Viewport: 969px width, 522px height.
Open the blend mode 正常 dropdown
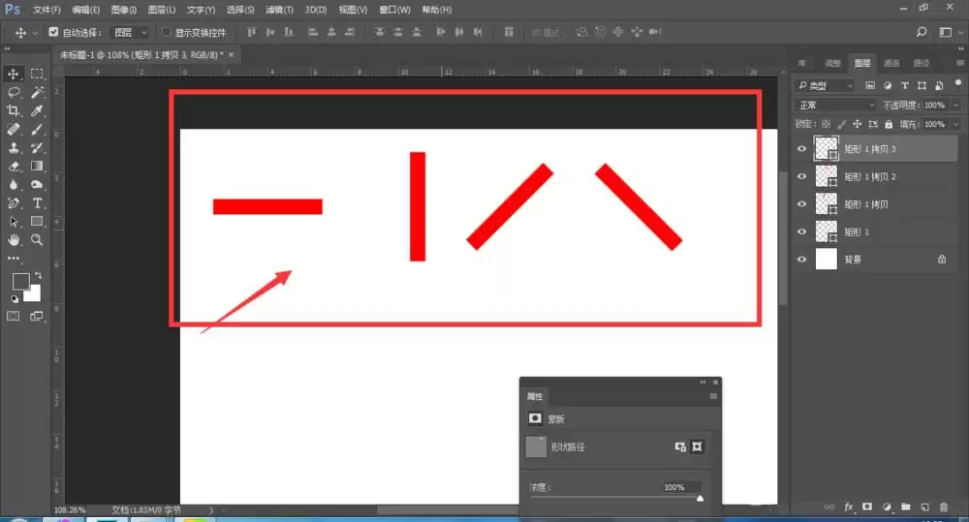835,105
